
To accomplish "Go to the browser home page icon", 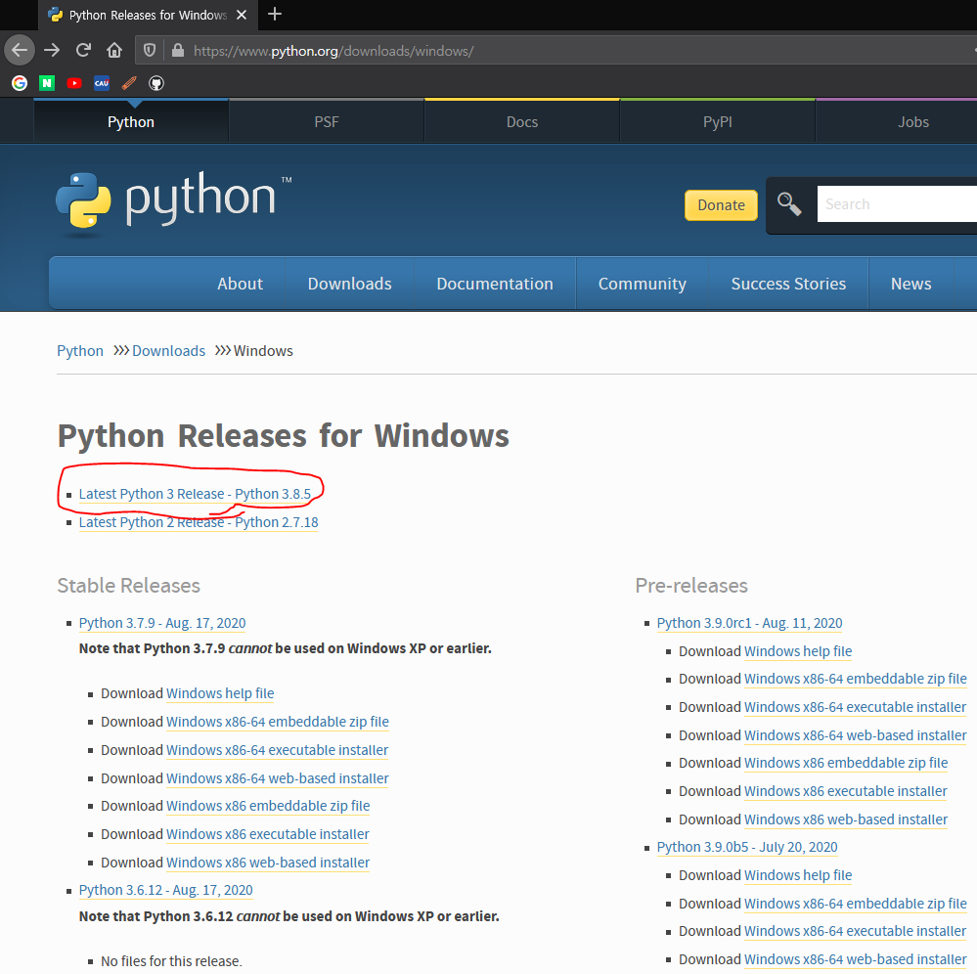I will 114,51.
